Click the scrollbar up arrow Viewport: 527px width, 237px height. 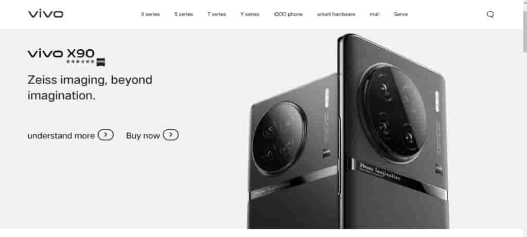click(x=524, y=2)
